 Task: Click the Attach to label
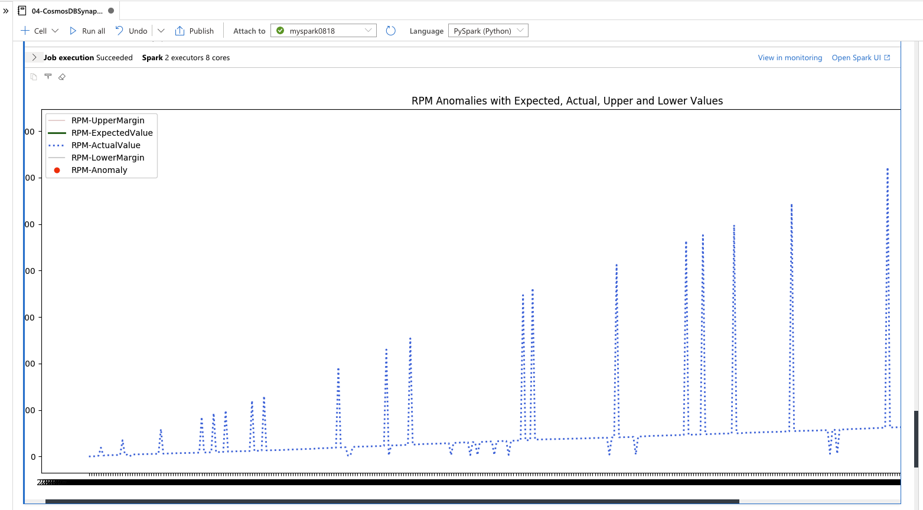tap(249, 31)
